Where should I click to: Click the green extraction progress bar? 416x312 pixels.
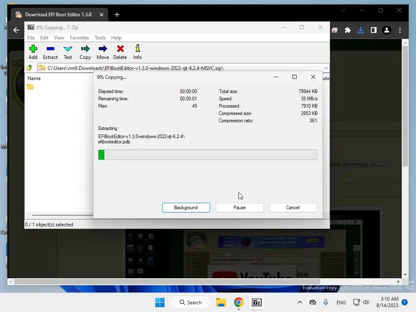pos(208,155)
